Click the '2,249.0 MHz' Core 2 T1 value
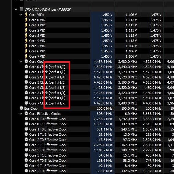174x174 pixels. coord(103,145)
